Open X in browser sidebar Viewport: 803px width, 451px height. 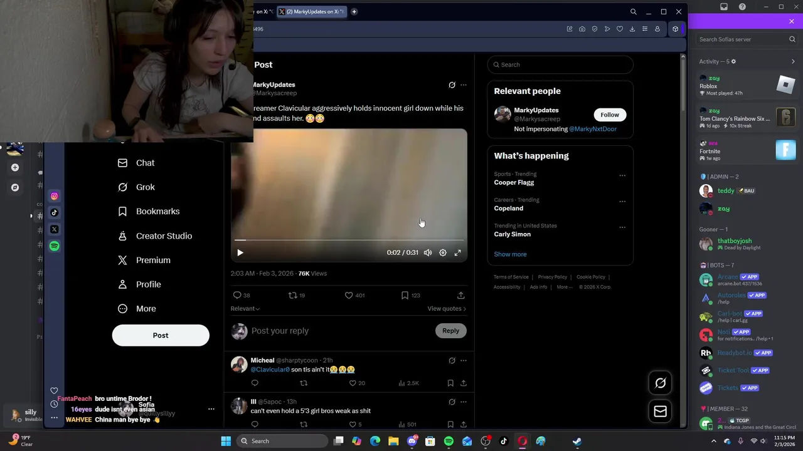[x=55, y=229]
